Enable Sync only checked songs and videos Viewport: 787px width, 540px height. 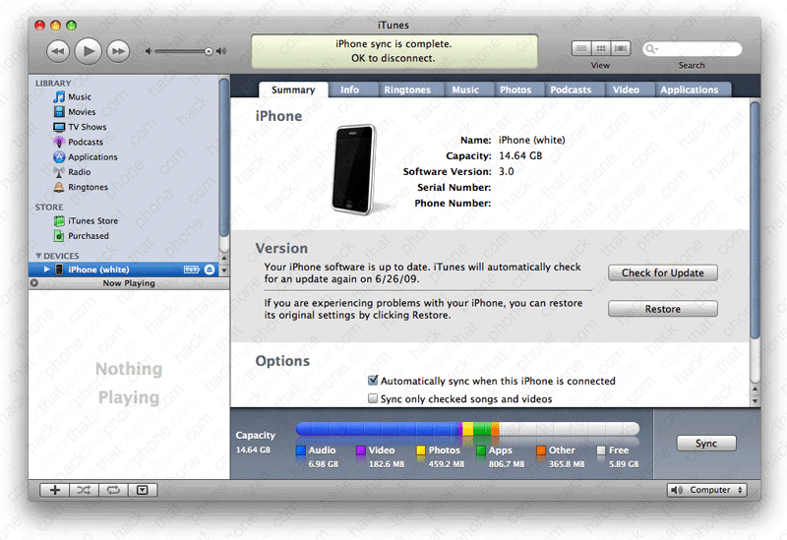pos(373,399)
